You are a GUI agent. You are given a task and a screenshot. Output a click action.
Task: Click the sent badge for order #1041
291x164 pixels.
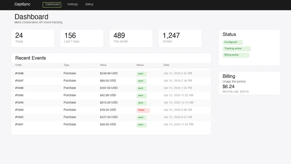(x=141, y=125)
